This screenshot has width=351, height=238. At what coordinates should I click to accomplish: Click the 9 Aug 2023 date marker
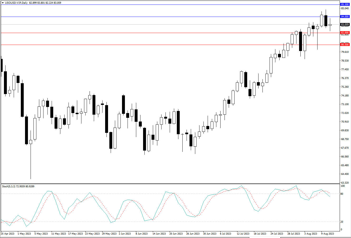(x=327, y=234)
